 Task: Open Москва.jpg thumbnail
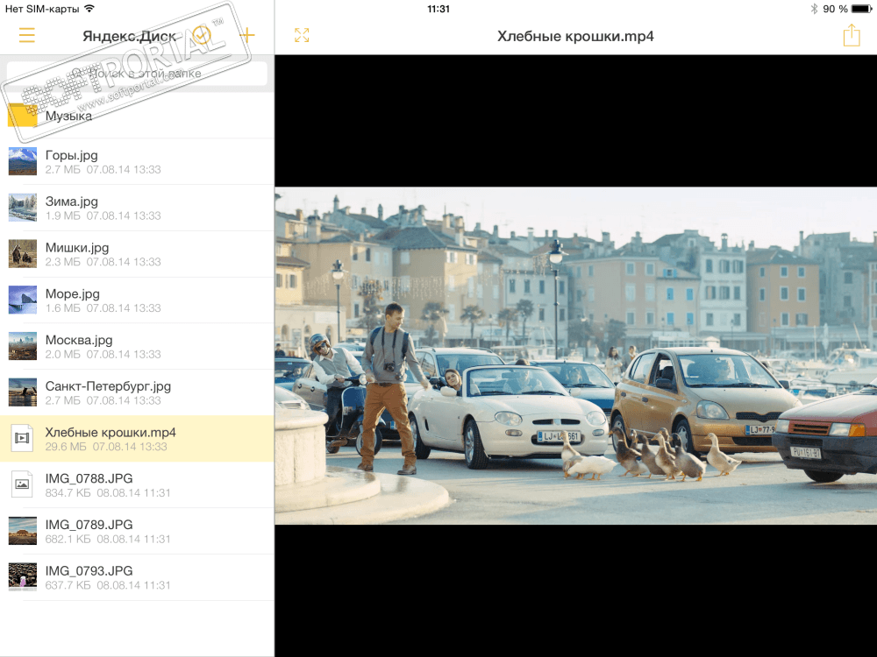pos(23,346)
